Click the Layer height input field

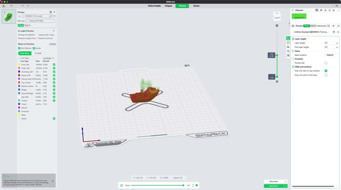[x=330, y=43]
